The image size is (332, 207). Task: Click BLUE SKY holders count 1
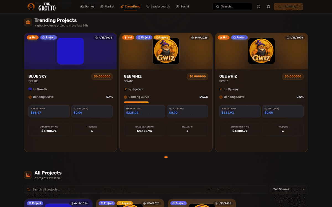pos(92,131)
